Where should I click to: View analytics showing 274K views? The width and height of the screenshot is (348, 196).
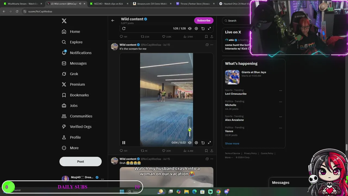[188, 36]
